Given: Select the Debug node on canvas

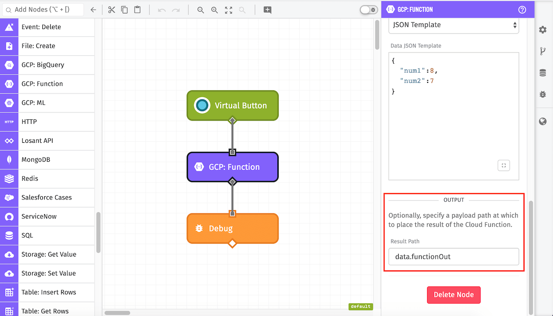Looking at the screenshot, I should click(x=232, y=228).
